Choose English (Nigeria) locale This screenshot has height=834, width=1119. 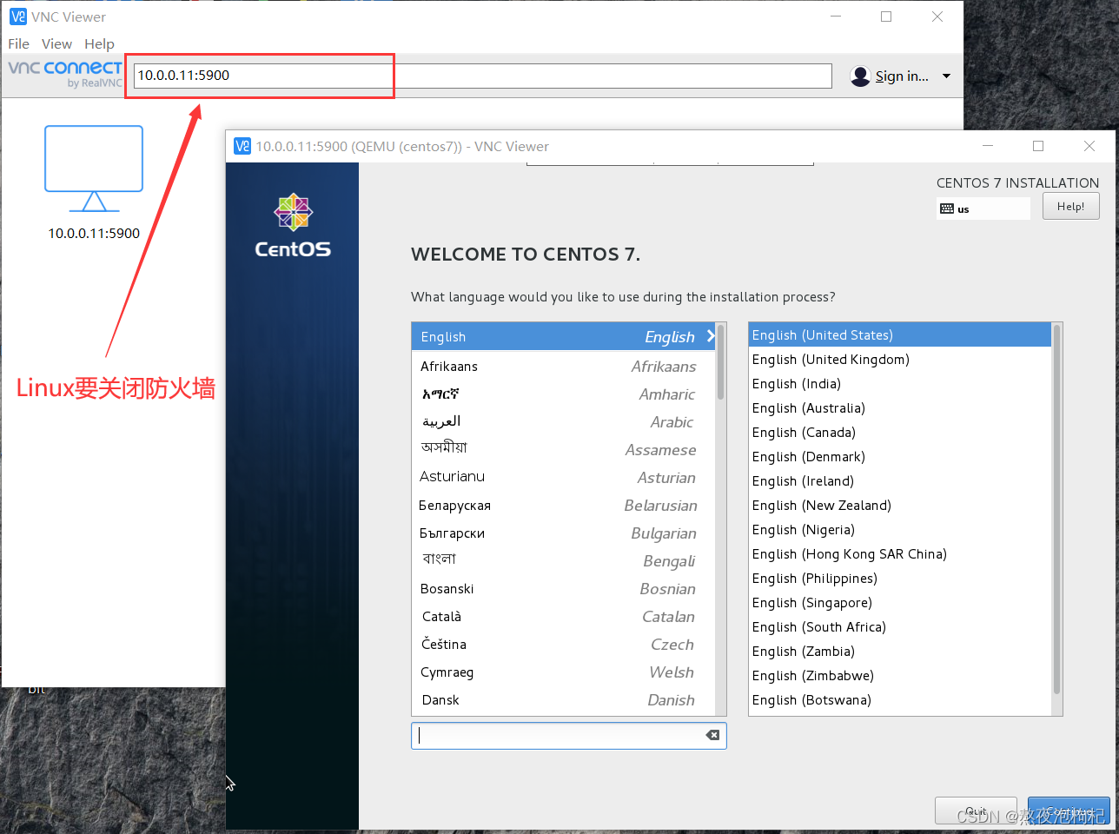click(x=899, y=530)
